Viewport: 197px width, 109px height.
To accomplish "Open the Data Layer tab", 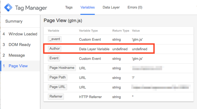I will pyautogui.click(x=111, y=7).
